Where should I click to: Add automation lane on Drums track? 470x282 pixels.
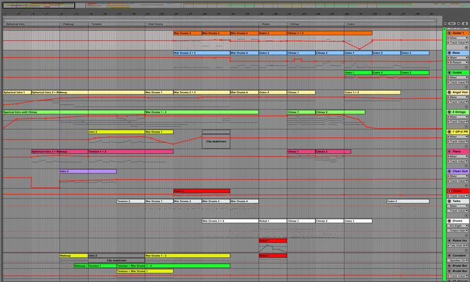[x=466, y=235]
